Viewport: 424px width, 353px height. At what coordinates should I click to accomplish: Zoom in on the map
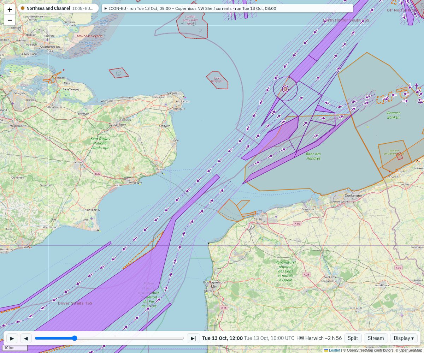coord(10,10)
